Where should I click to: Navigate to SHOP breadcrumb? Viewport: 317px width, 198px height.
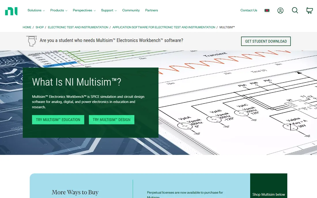[40, 27]
